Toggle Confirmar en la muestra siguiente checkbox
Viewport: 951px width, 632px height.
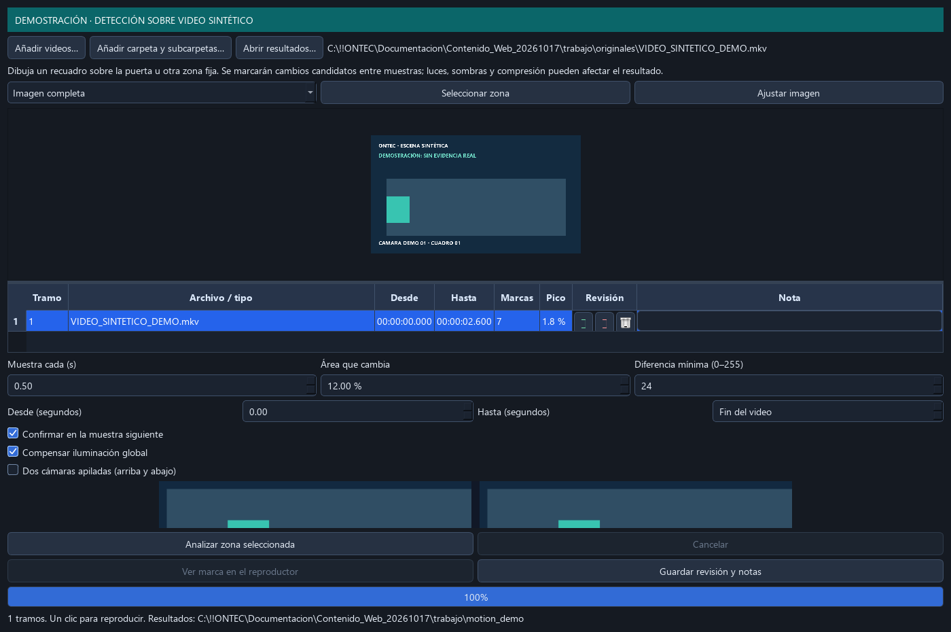tap(13, 433)
